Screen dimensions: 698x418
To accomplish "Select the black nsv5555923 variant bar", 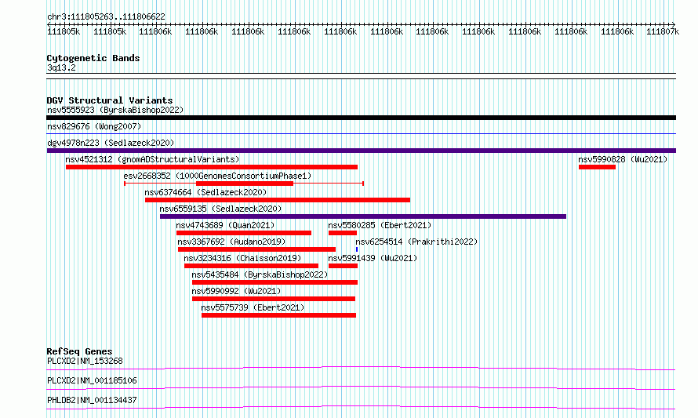I will (x=361, y=118).
